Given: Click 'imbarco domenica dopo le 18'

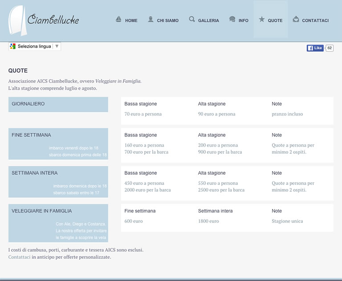Looking at the screenshot, I should click(80, 186).
